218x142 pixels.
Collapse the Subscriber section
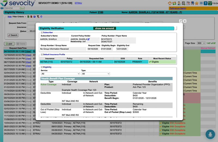click(x=42, y=32)
